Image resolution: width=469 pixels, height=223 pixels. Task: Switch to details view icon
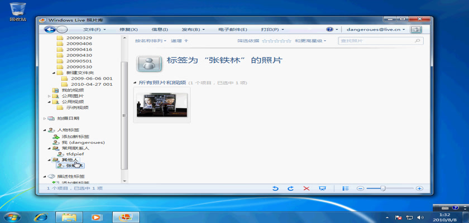click(x=346, y=189)
